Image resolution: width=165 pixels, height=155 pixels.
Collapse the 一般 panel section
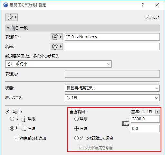(8, 28)
